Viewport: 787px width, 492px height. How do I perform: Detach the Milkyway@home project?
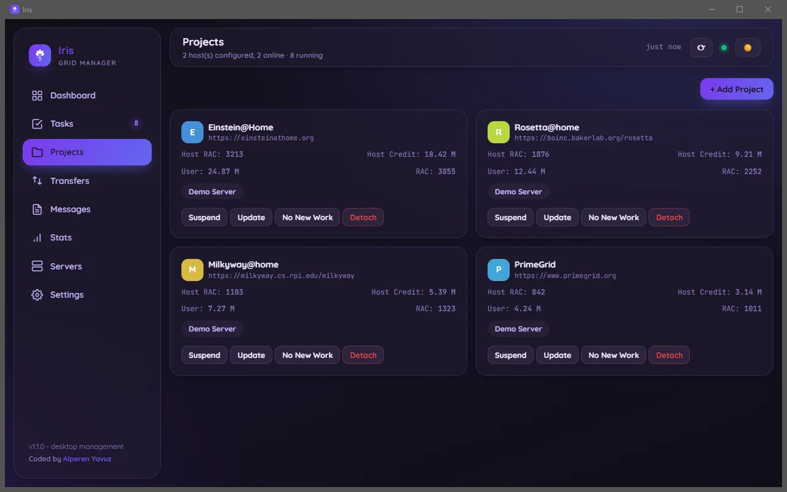click(363, 355)
